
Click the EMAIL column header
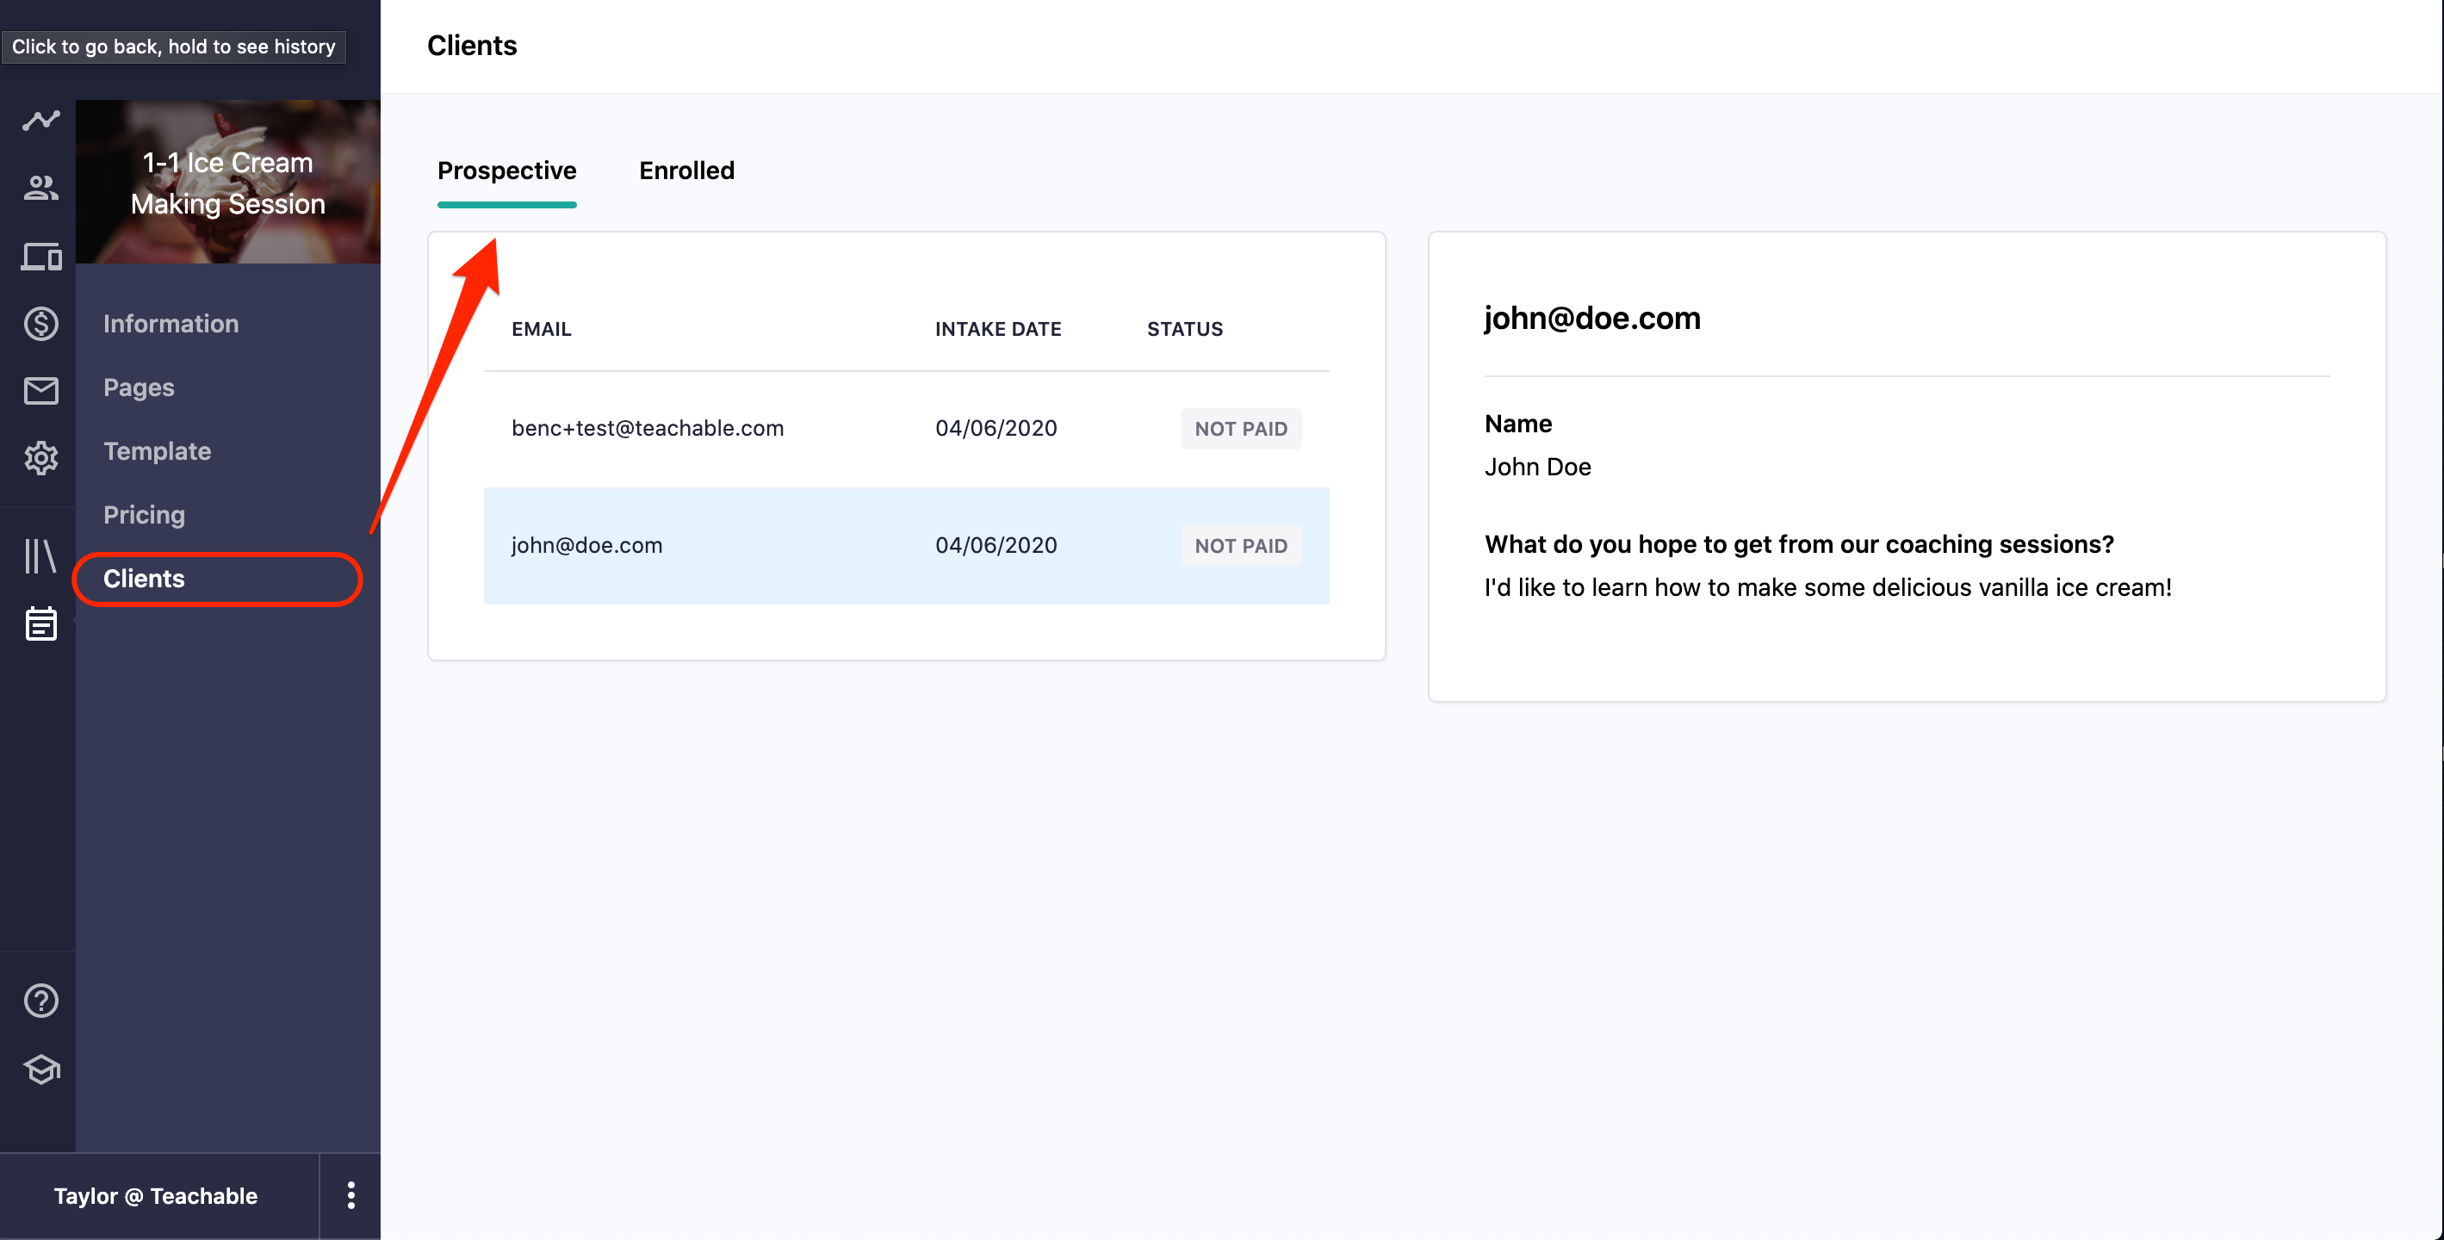click(x=541, y=329)
